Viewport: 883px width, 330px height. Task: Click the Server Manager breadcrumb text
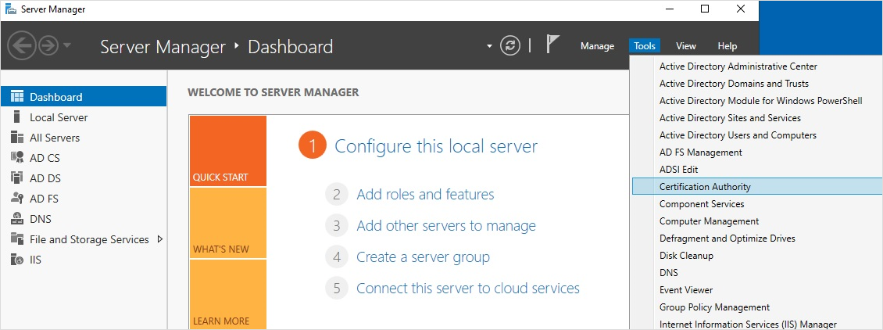click(x=163, y=47)
